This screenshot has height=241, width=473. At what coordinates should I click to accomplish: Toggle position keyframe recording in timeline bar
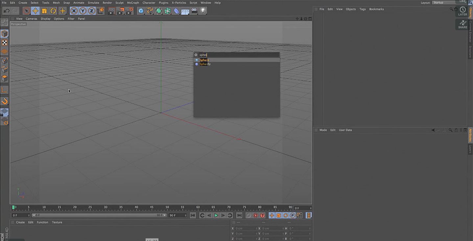272,215
